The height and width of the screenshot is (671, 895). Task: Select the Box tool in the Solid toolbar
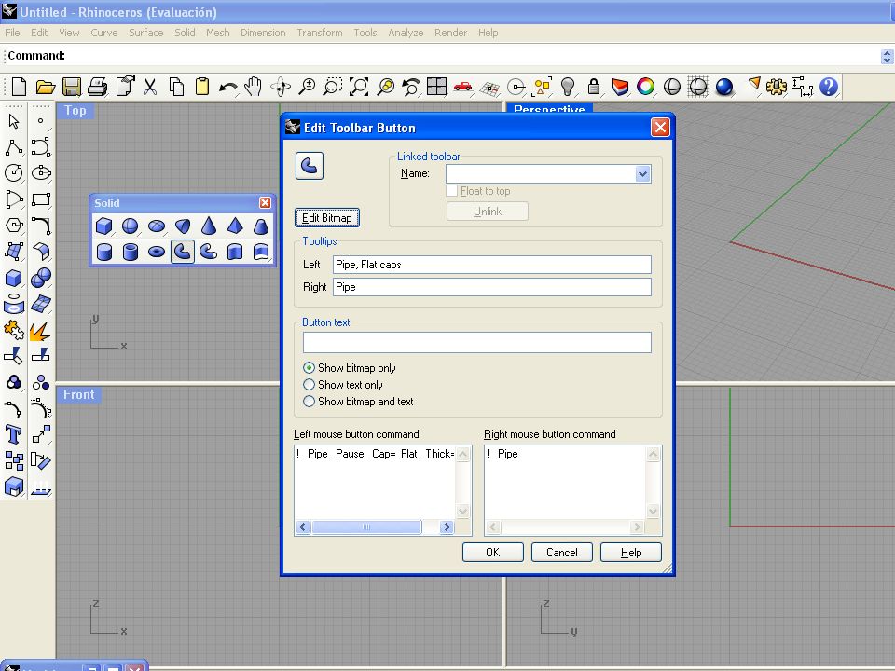coord(103,226)
